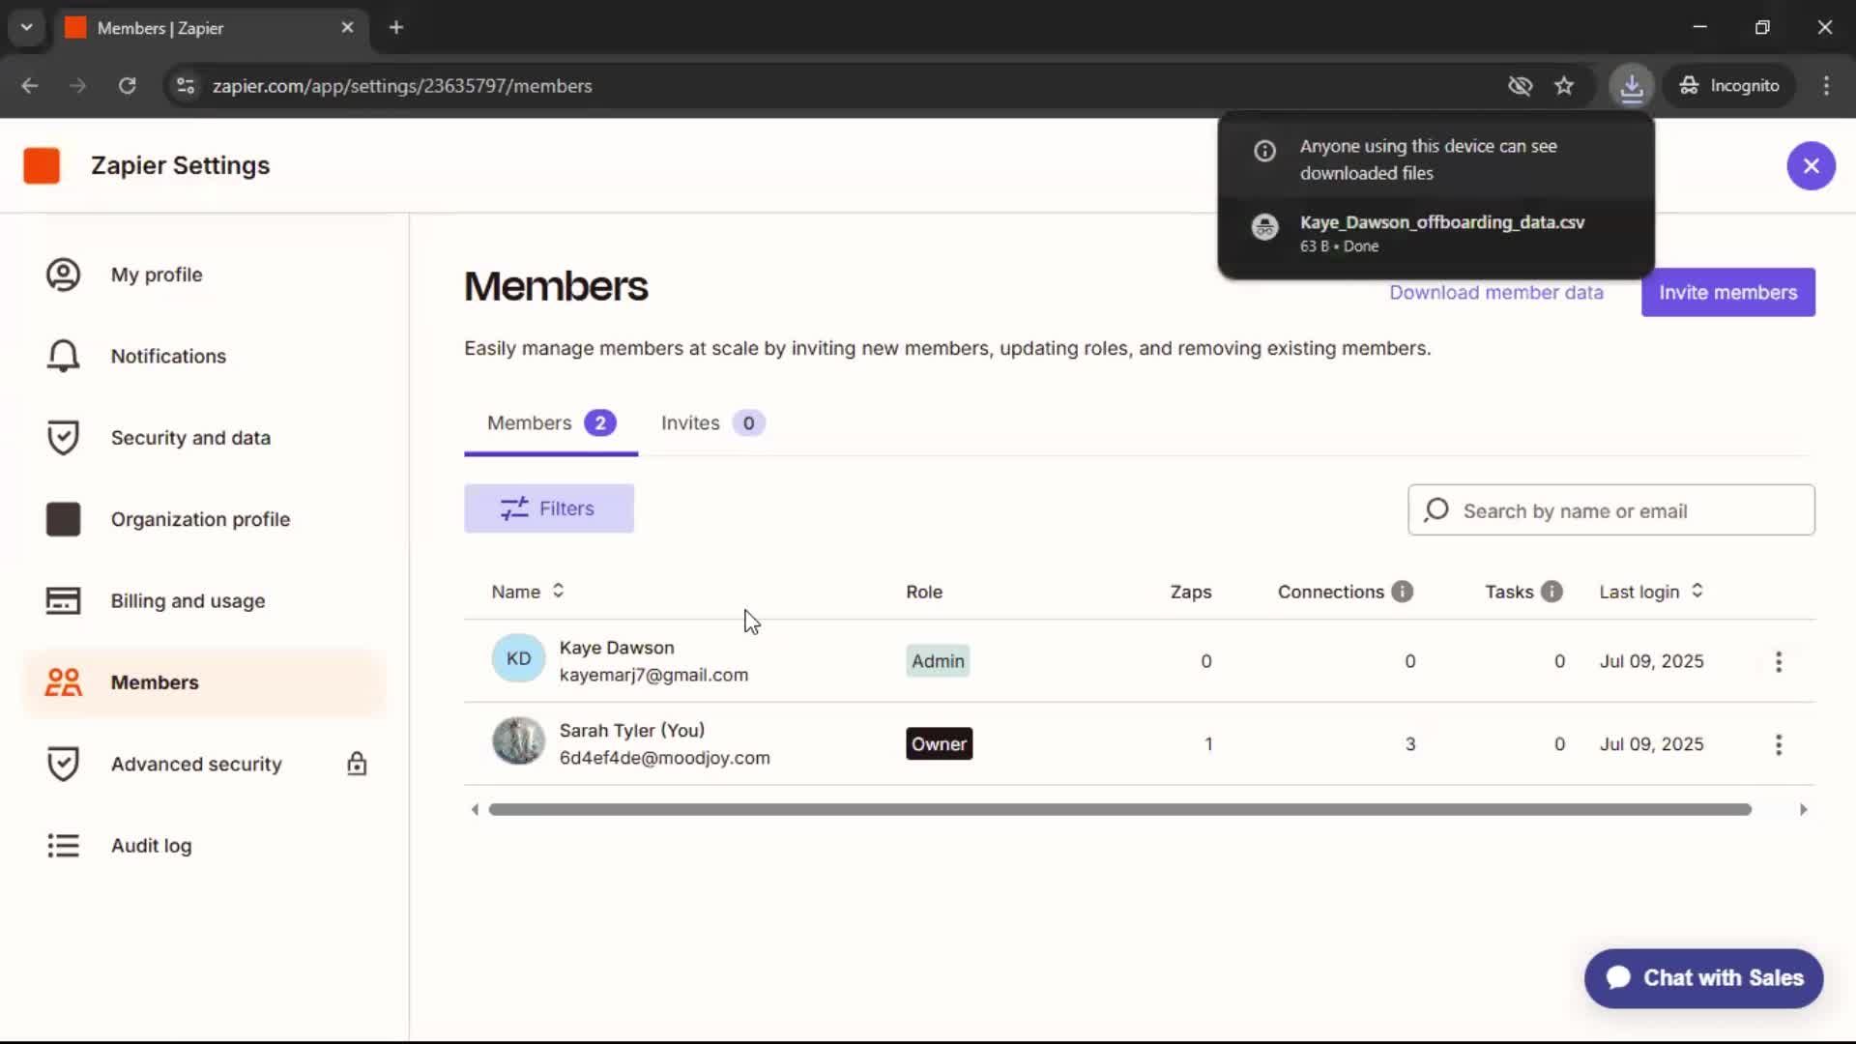Click kayemarj7@gmail.com email

tap(653, 675)
